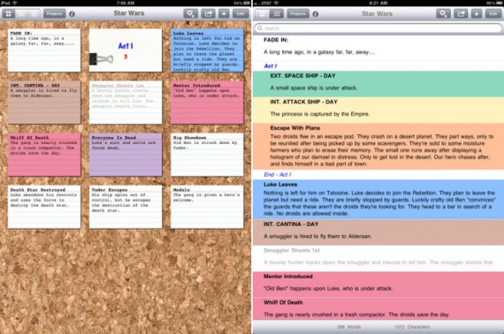Open the blue Luke Leaves index card
504x334 pixels.
[x=207, y=50]
